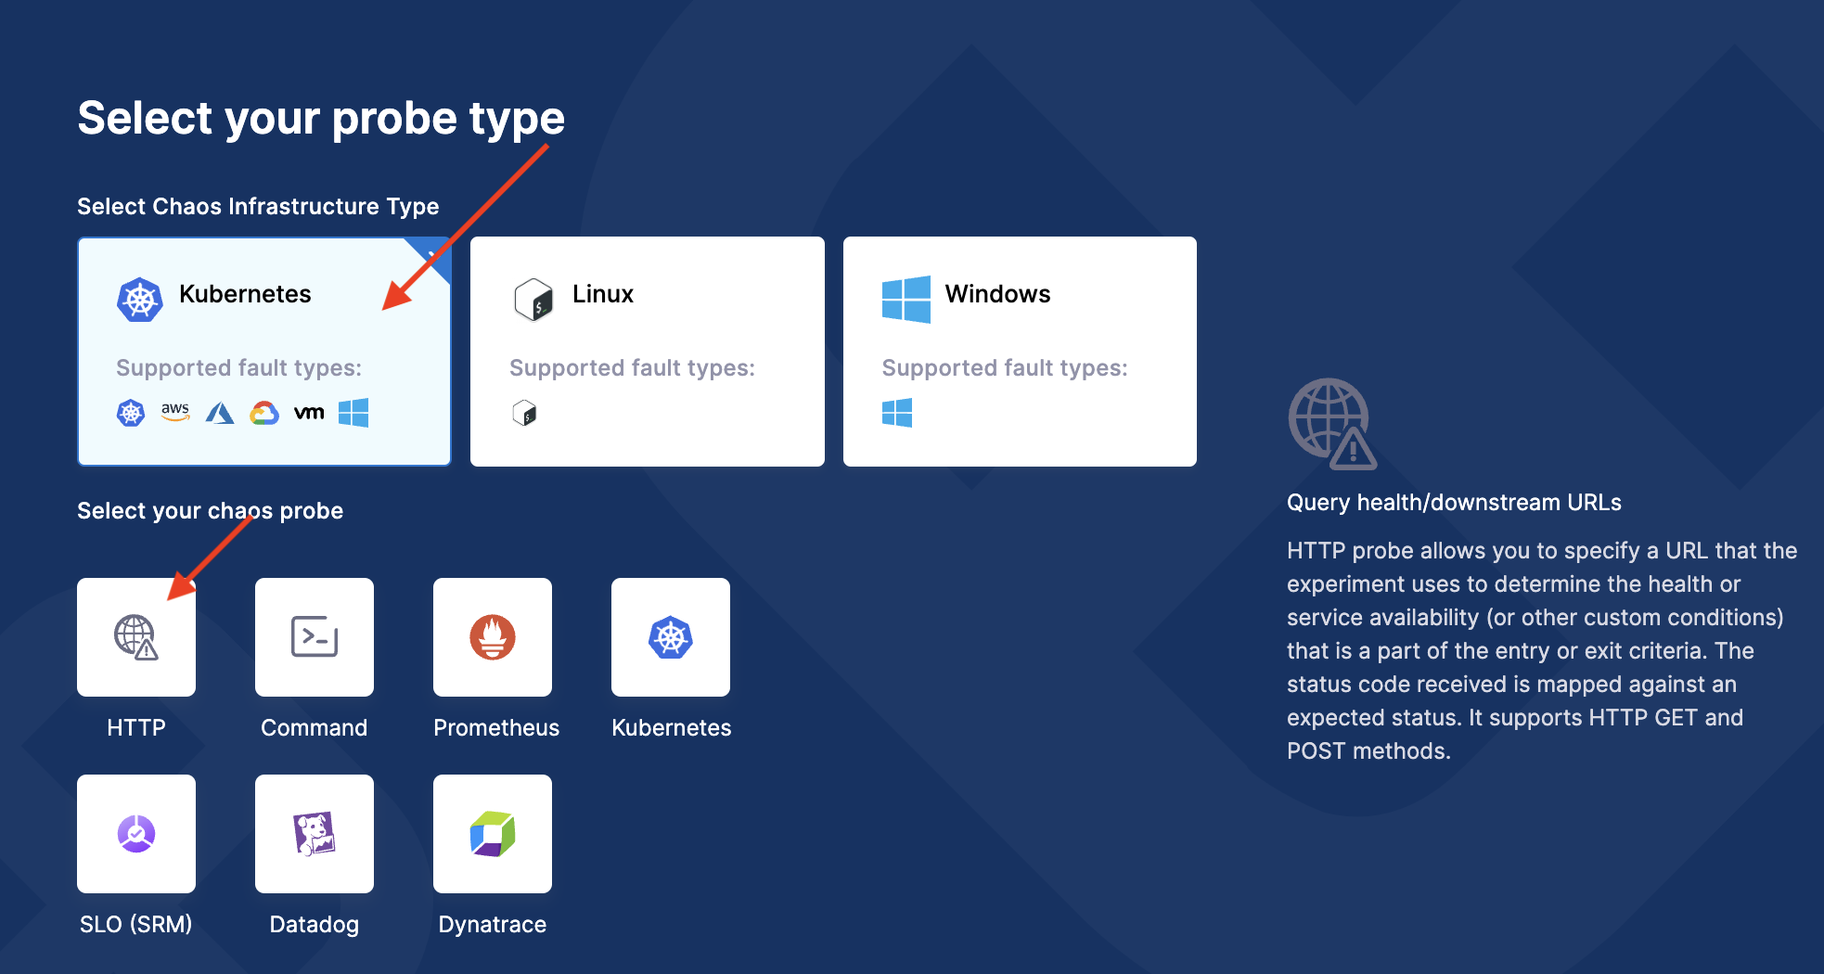1824x974 pixels.
Task: Click the small Windows fault type icon
Action: click(x=897, y=413)
